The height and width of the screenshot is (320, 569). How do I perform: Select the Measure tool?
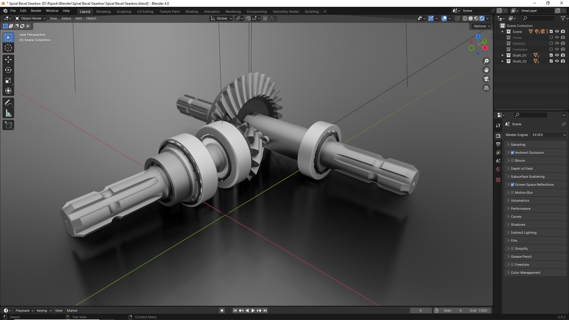[8, 113]
